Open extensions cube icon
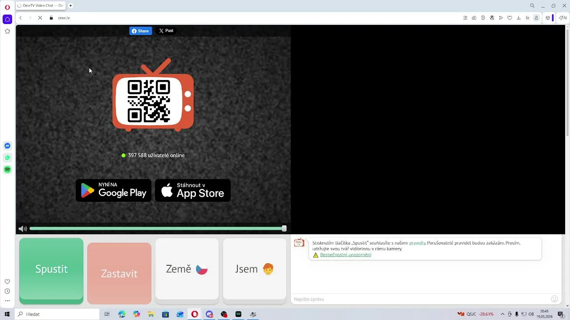 [x=548, y=18]
